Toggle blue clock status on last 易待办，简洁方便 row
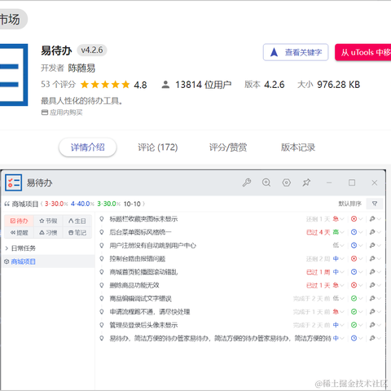The width and height of the screenshot is (391, 391). 354,338
